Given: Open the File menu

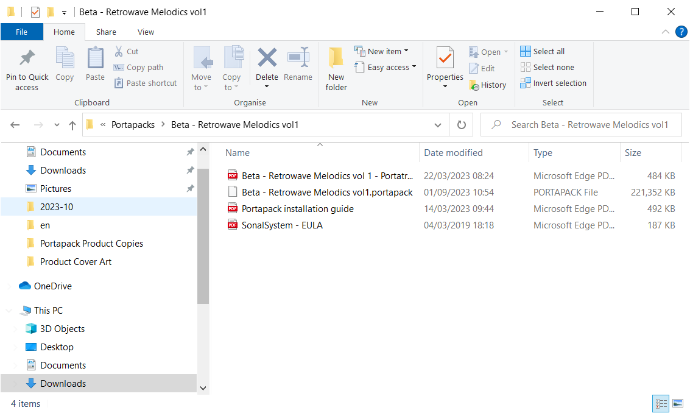Looking at the screenshot, I should click(21, 32).
